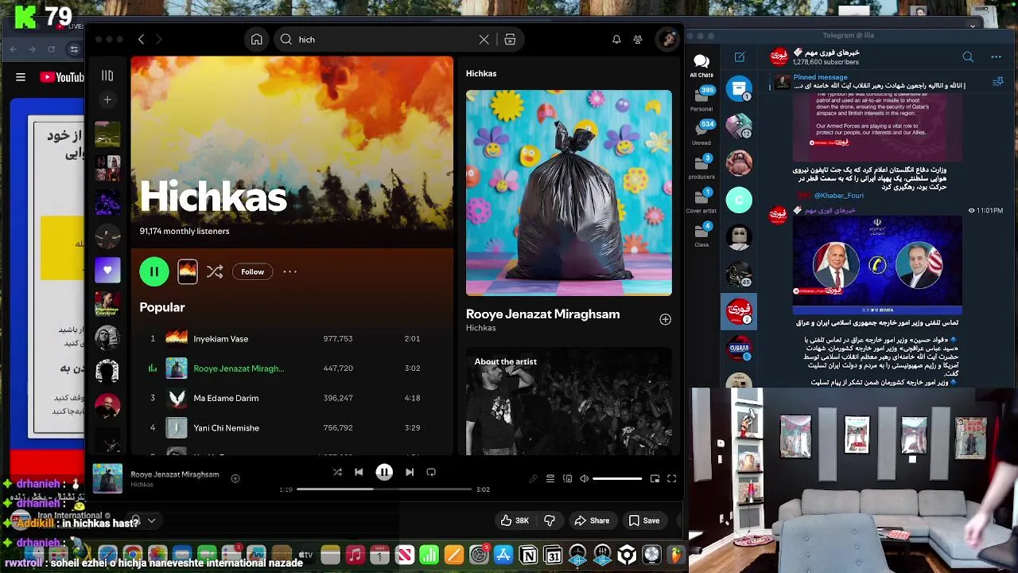Launch App Store from the Dock
This screenshot has width=1018, height=573.
pos(503,555)
